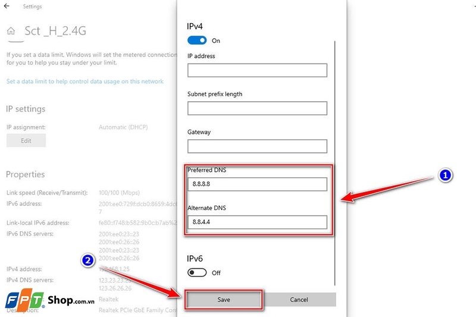Cancel the IP settings dialog
Viewport: 476px width, 317px height.
click(299, 299)
